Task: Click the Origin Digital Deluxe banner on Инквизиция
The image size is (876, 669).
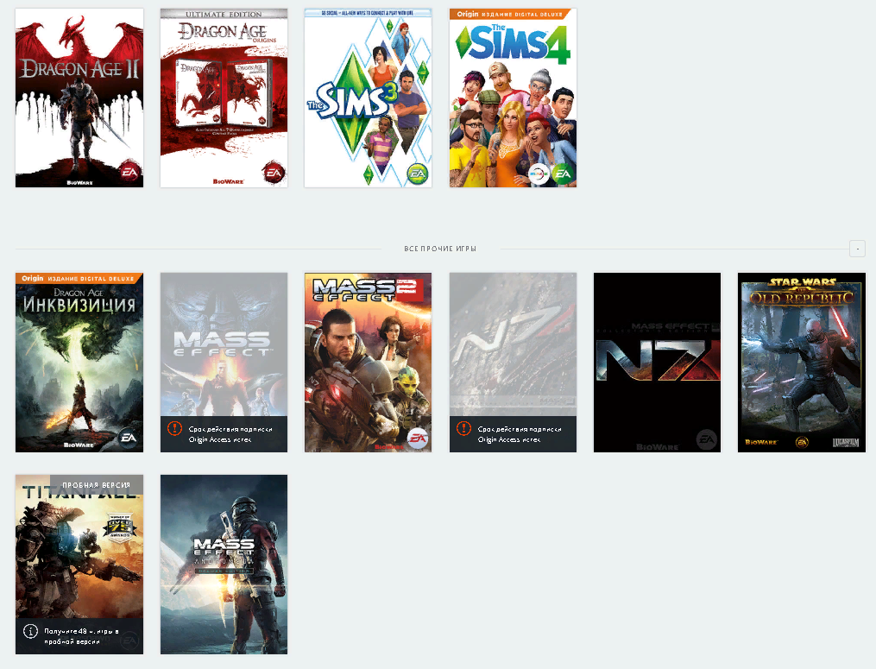Action: (79, 278)
